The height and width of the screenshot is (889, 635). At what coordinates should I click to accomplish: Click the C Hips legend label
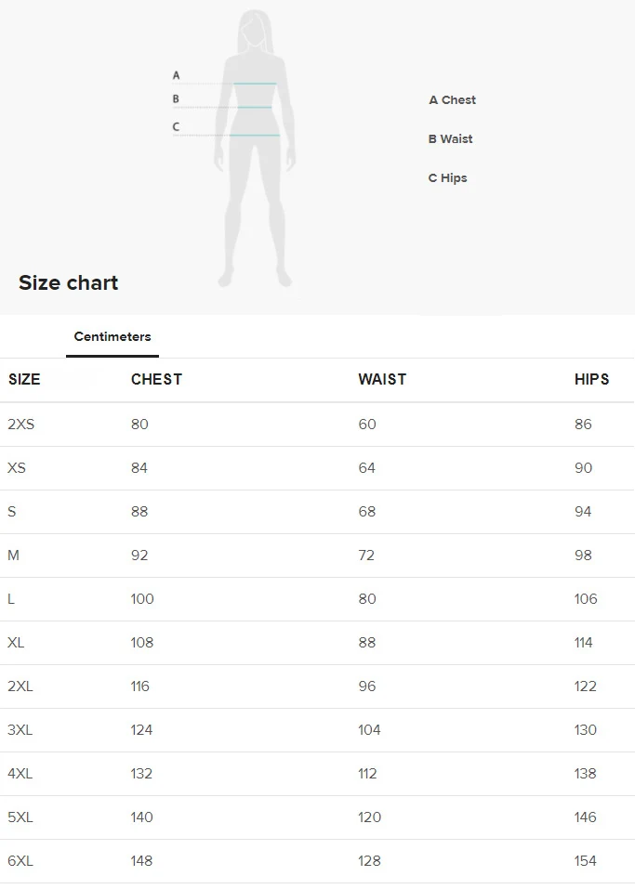448,178
